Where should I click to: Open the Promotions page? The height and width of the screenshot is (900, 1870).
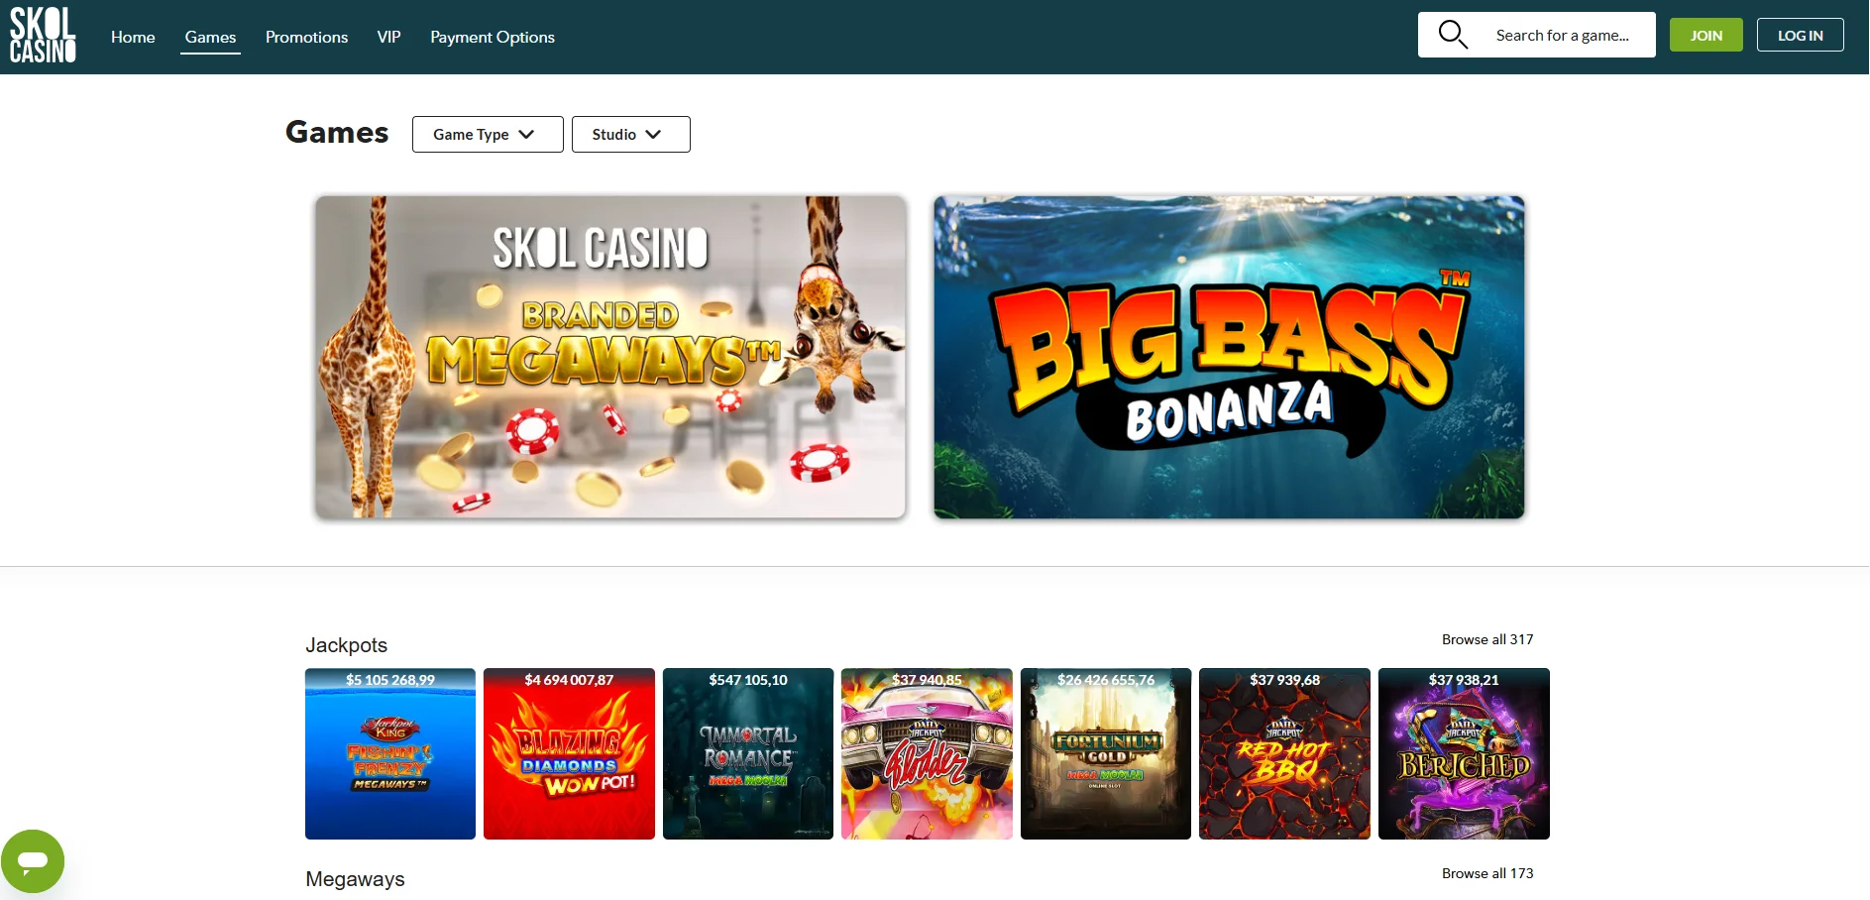point(306,37)
